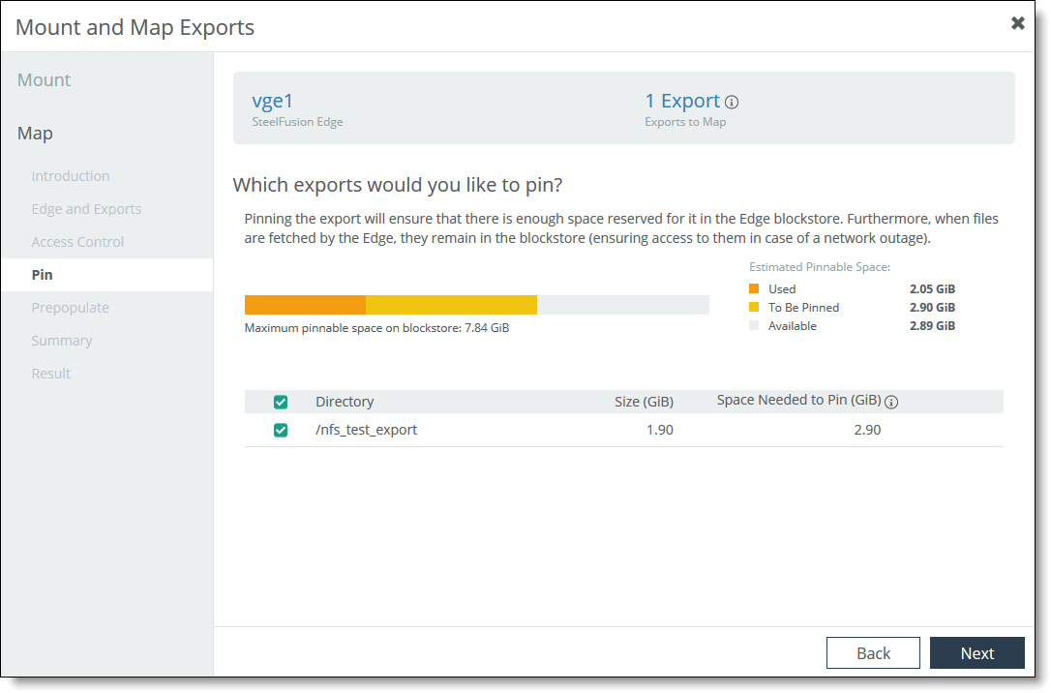
Task: Toggle the select-all header checkbox
Action: 281,403
